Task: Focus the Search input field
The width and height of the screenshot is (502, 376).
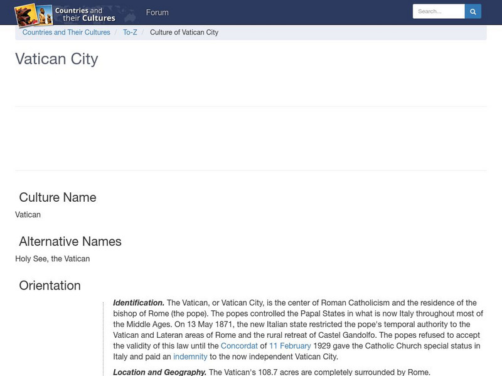Action: point(439,11)
